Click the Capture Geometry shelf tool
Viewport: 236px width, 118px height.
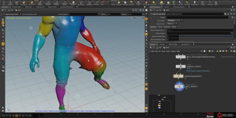click(40, 3)
